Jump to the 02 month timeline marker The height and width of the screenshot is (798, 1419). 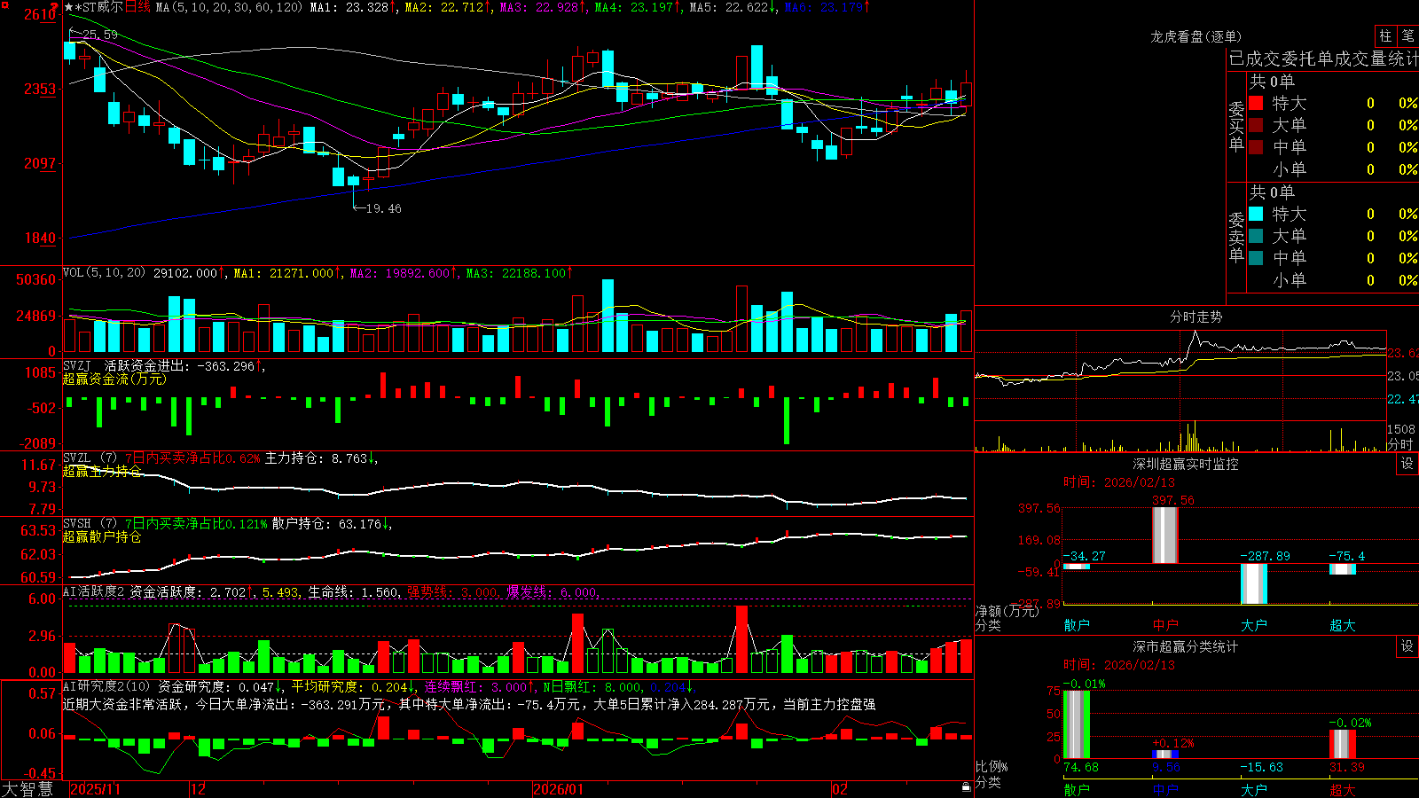(840, 789)
